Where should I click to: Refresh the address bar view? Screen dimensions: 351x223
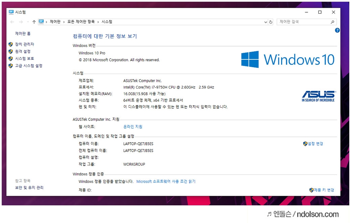271,22
